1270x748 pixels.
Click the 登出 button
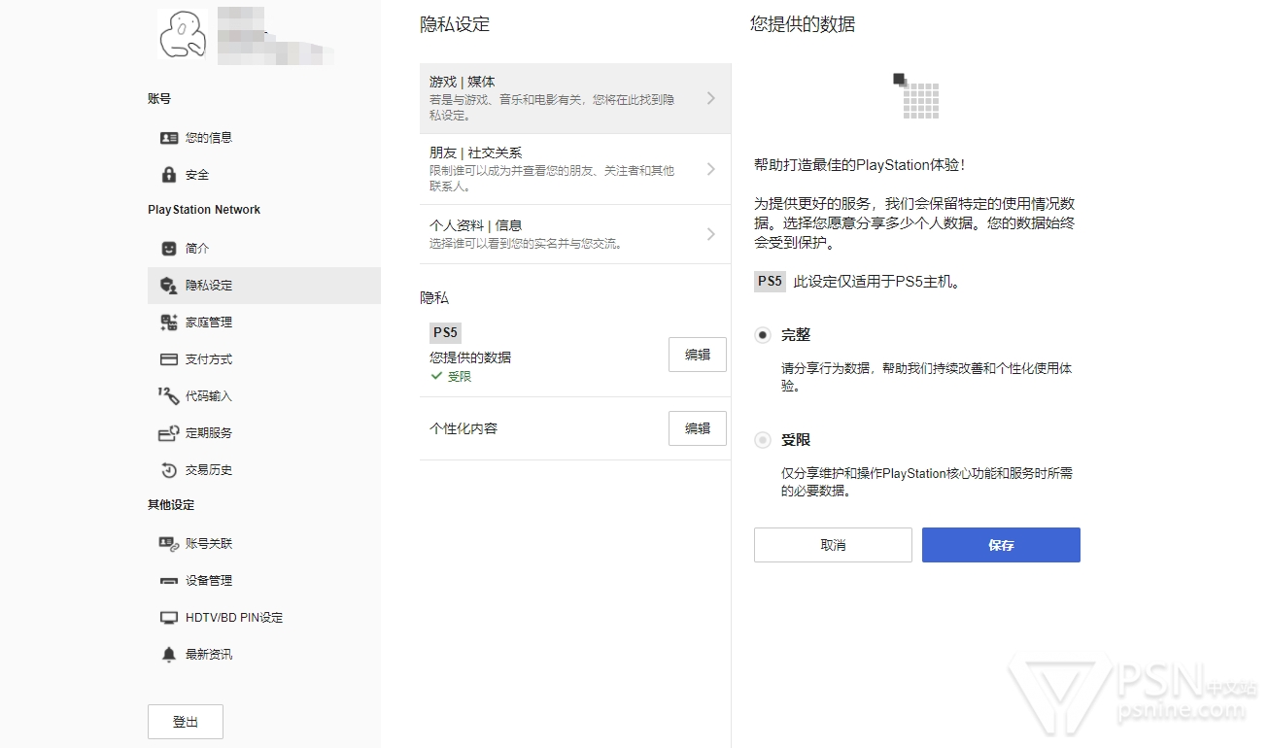[186, 722]
